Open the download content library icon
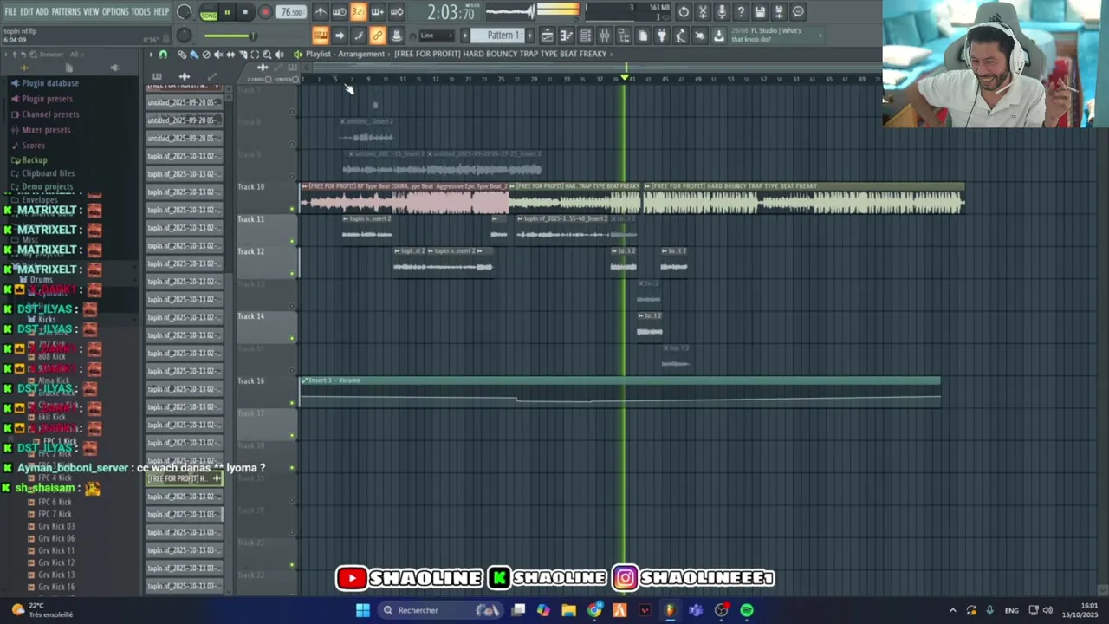 click(x=719, y=36)
